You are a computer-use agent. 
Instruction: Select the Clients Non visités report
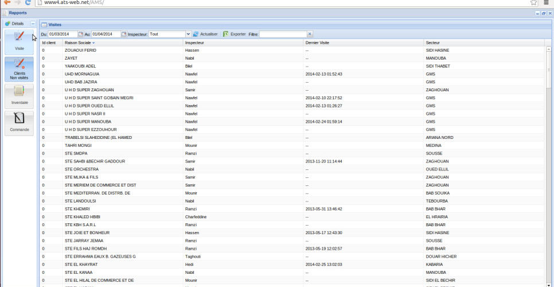19,69
